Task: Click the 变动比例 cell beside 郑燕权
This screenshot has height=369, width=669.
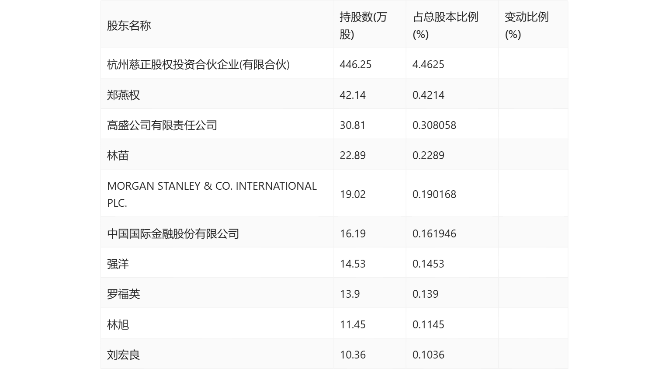Action: click(x=533, y=95)
